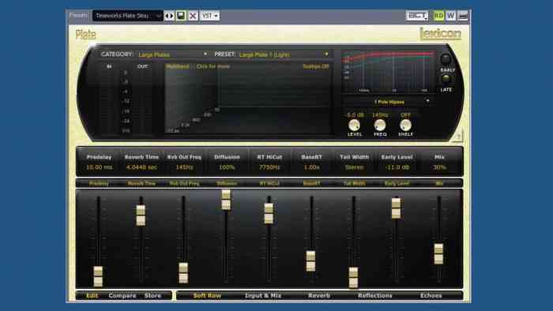This screenshot has height=311, width=553.
Task: Click the FREQ knob in EQ section
Action: pyautogui.click(x=380, y=125)
